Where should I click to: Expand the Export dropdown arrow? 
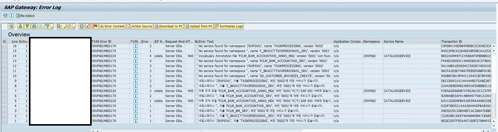tap(64, 27)
